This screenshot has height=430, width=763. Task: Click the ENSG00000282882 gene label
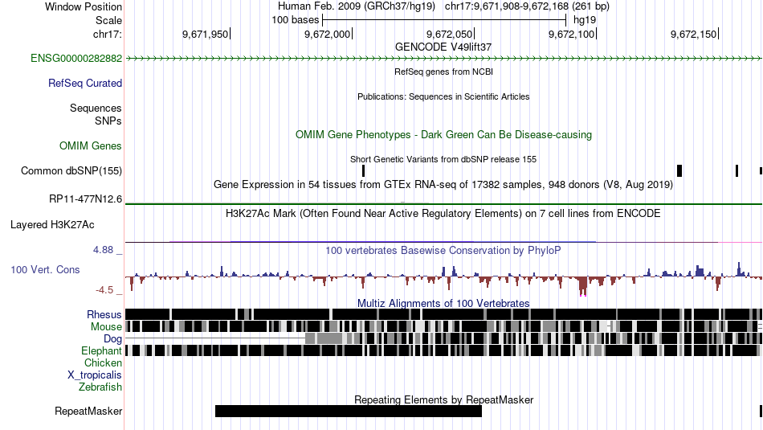click(x=76, y=59)
